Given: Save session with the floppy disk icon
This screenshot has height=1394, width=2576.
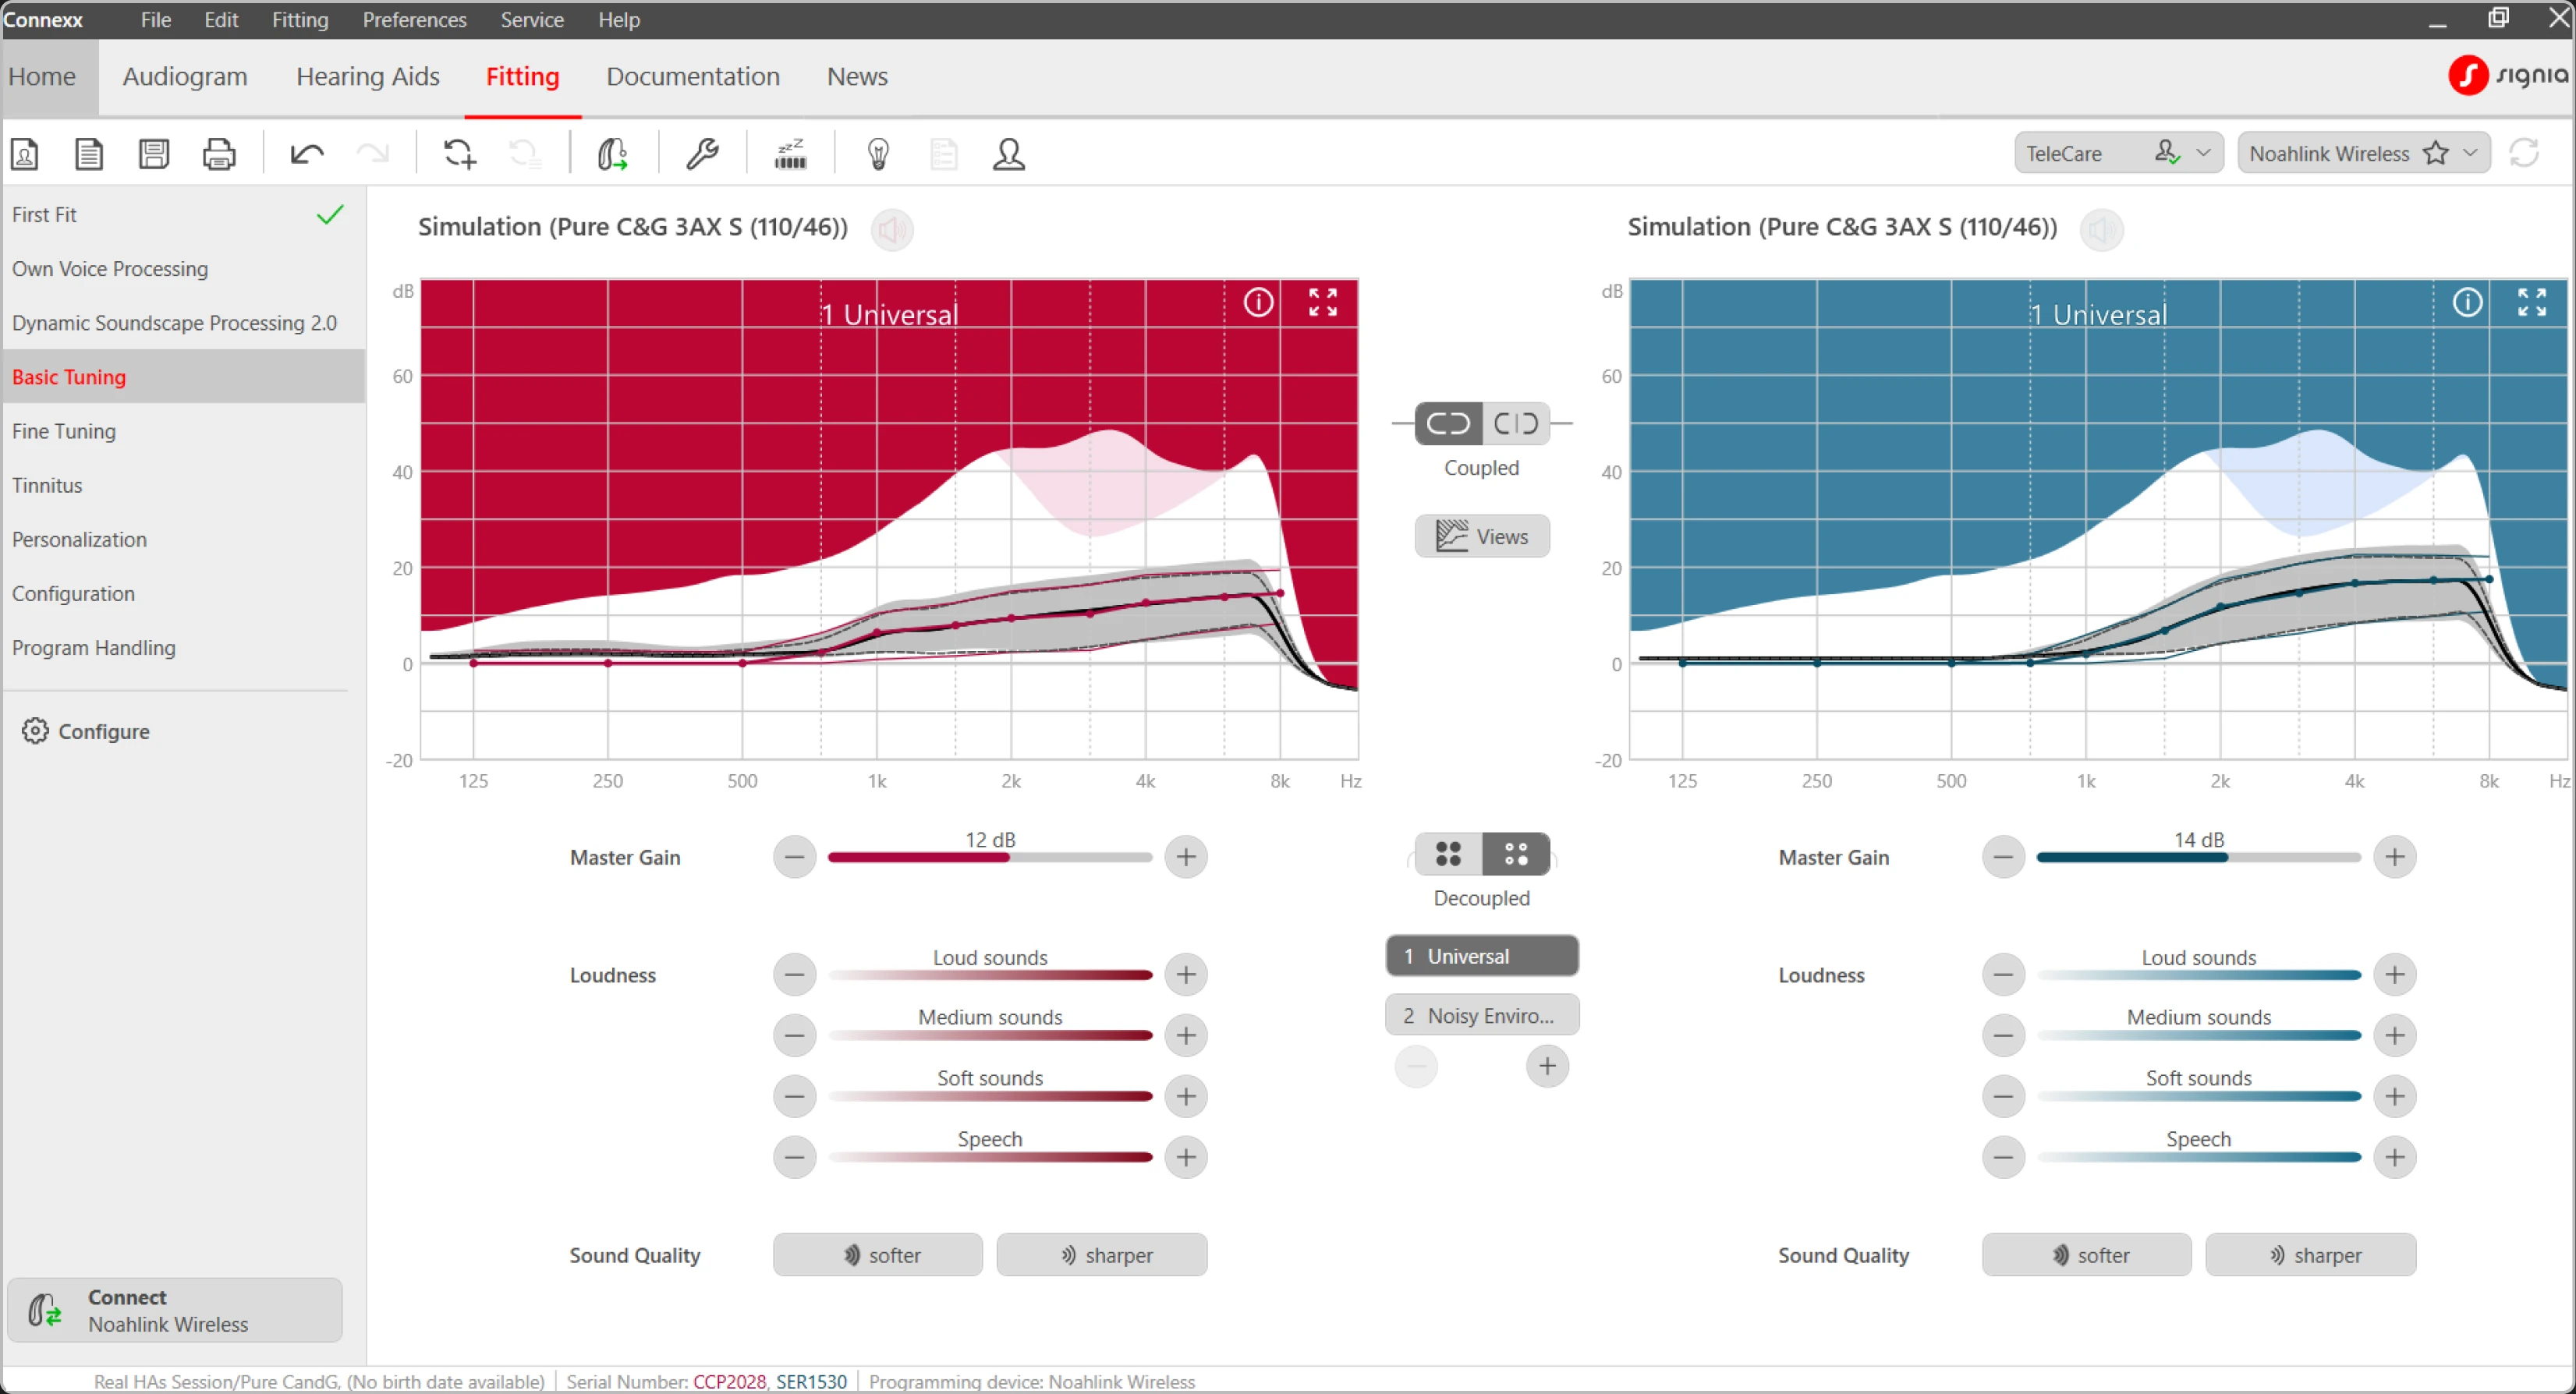Looking at the screenshot, I should tap(154, 154).
